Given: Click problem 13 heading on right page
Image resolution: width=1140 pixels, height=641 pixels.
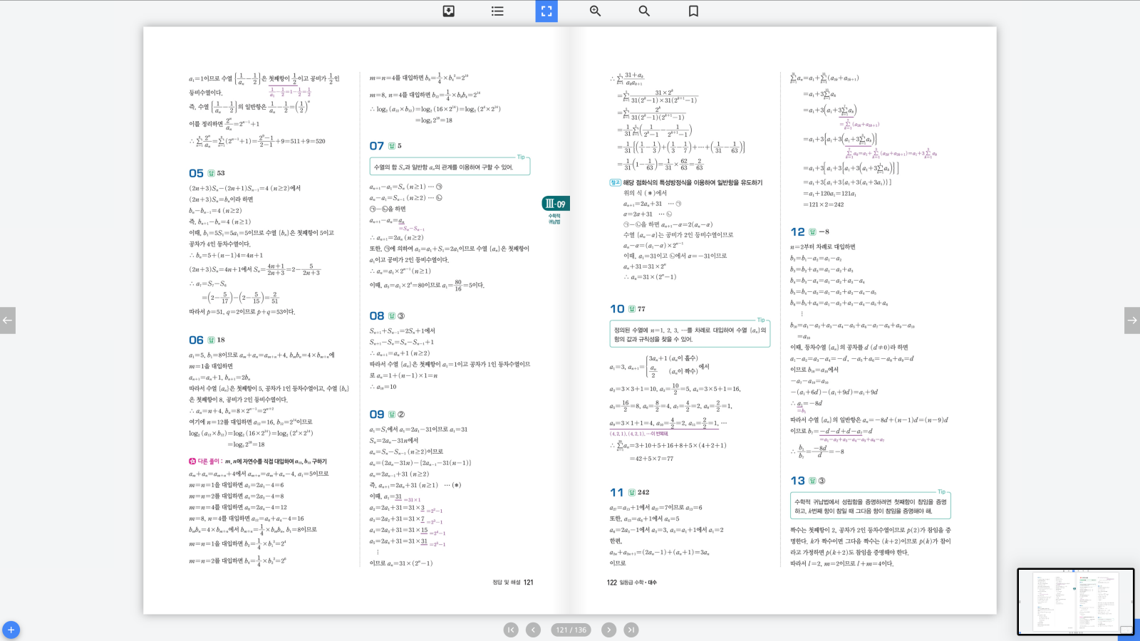Looking at the screenshot, I should [798, 481].
